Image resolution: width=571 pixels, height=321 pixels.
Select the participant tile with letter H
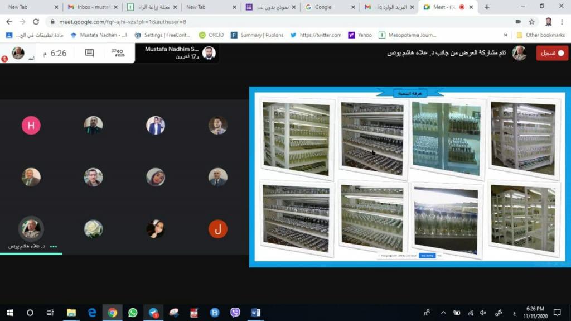[x=31, y=125]
